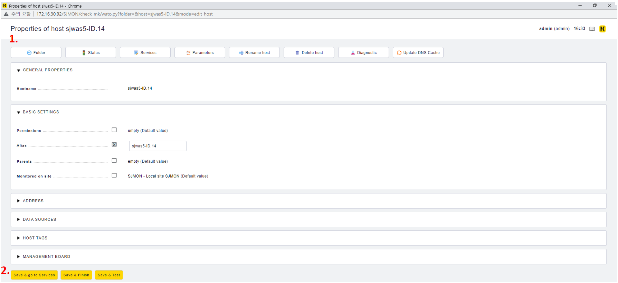Click the Update DNS Cache icon

coord(399,53)
